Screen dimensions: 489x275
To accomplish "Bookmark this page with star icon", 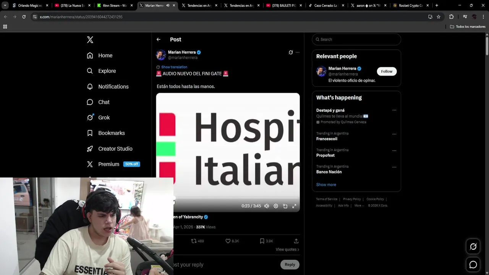I will [x=439, y=17].
